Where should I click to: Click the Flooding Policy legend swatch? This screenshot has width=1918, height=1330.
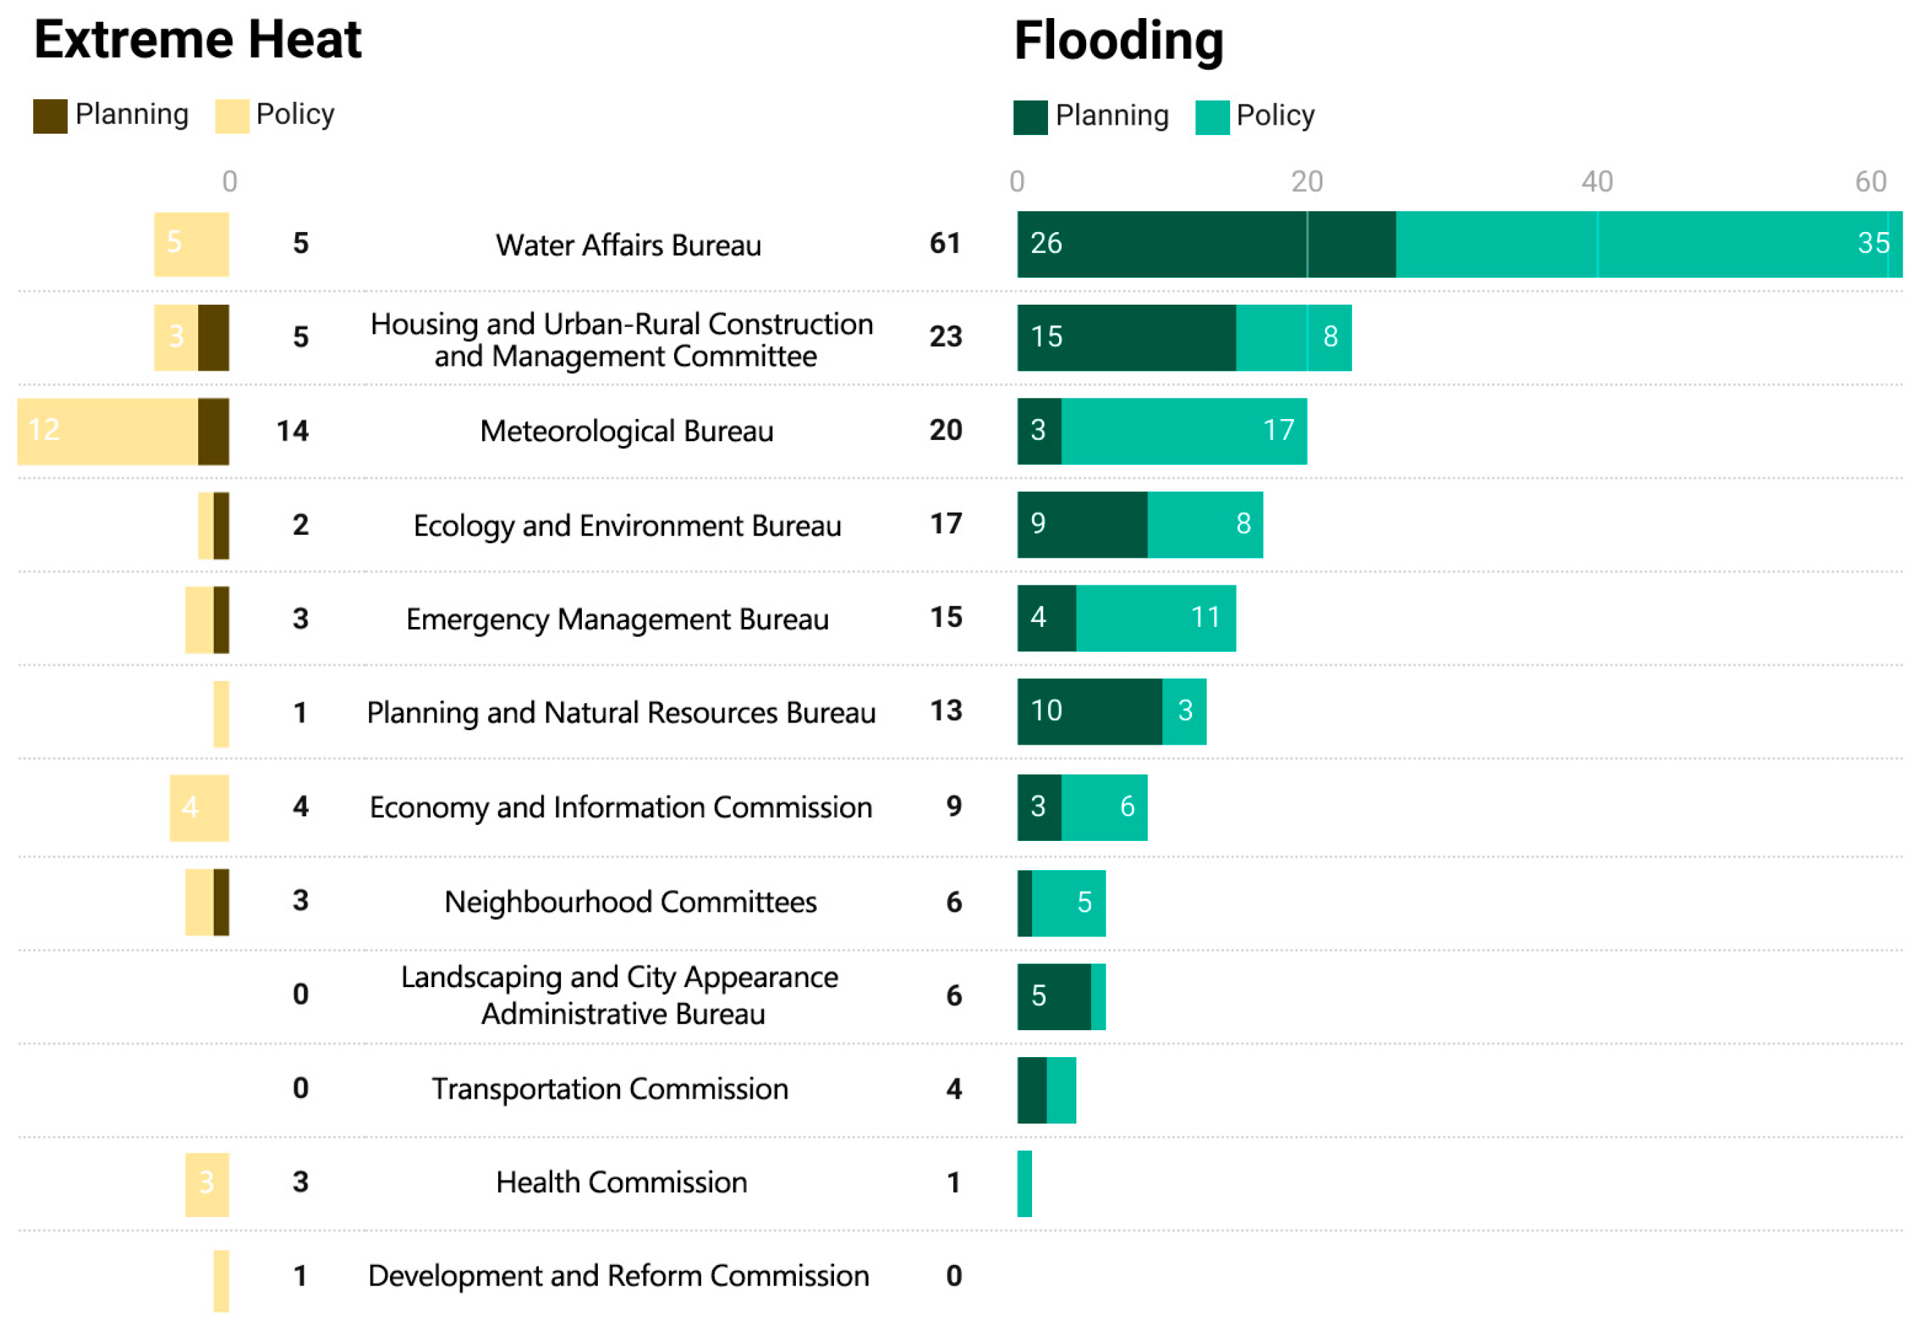[x=1211, y=118]
